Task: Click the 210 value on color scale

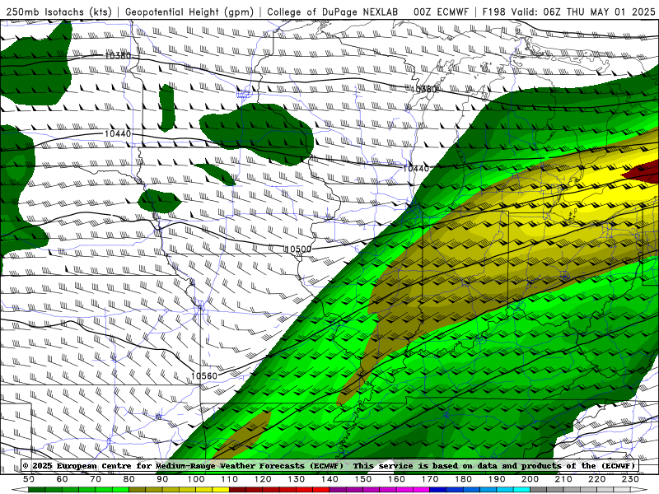Action: pyautogui.click(x=563, y=479)
